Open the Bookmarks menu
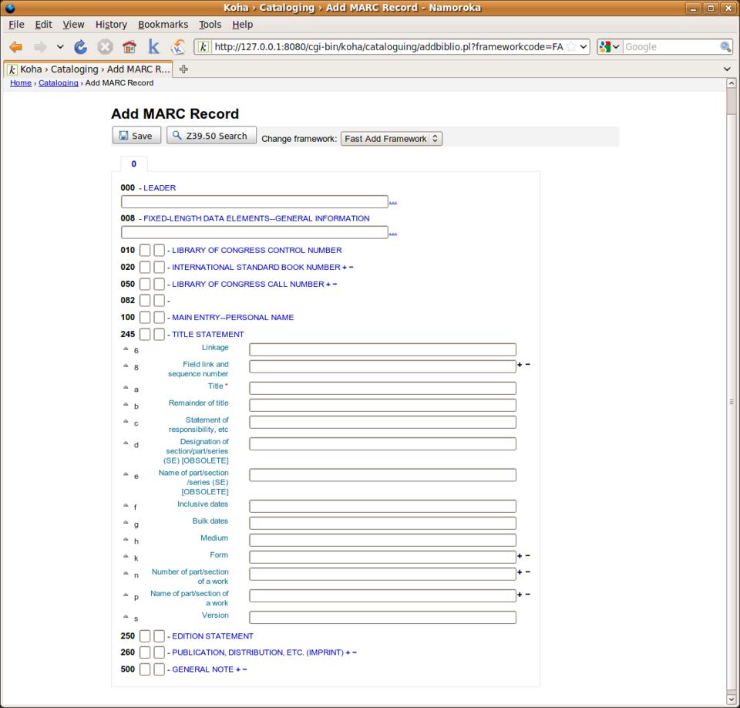 coord(163,25)
